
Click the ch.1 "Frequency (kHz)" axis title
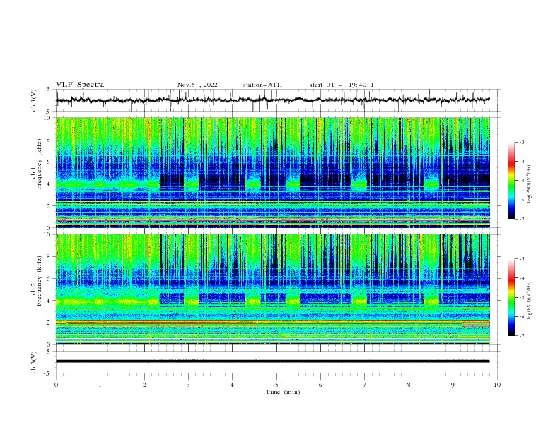(x=40, y=163)
